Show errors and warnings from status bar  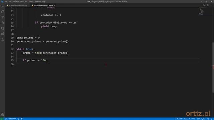(x=20, y=119)
